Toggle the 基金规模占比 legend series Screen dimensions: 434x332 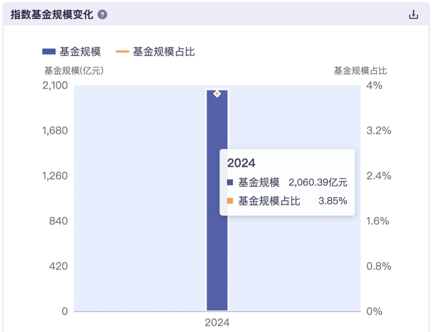(164, 51)
